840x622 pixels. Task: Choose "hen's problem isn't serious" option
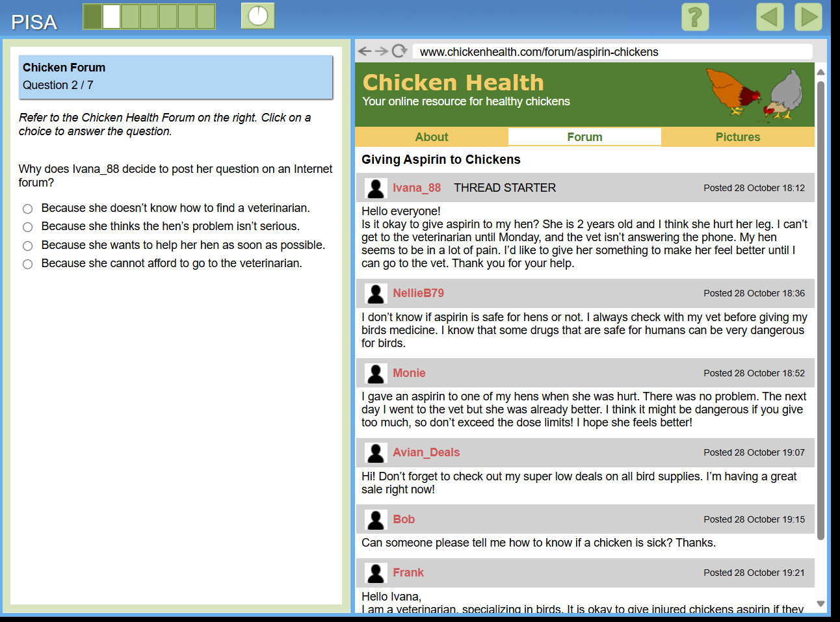click(x=28, y=227)
